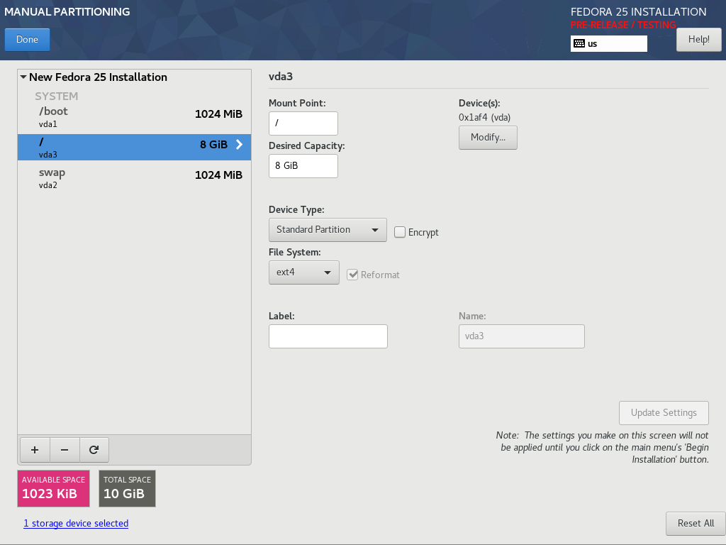Click the Update Settings button

(664, 413)
